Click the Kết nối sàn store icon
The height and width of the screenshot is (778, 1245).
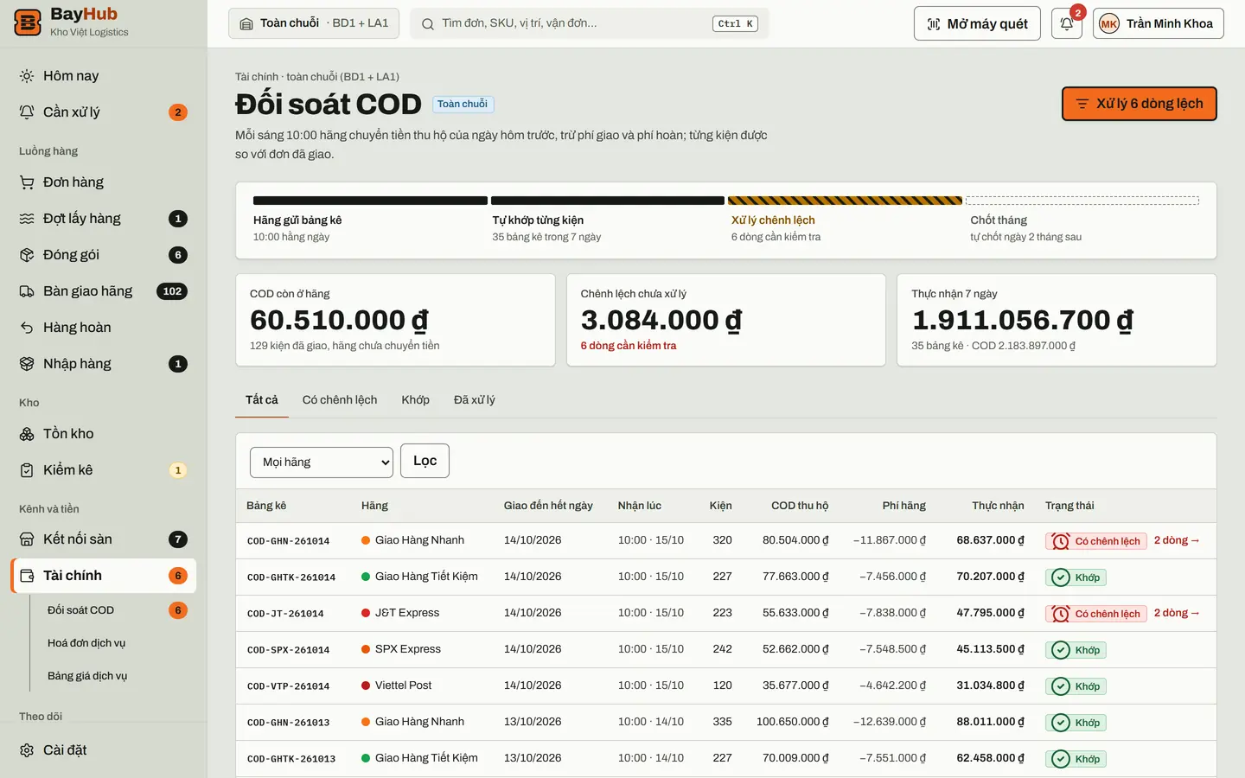pos(27,539)
